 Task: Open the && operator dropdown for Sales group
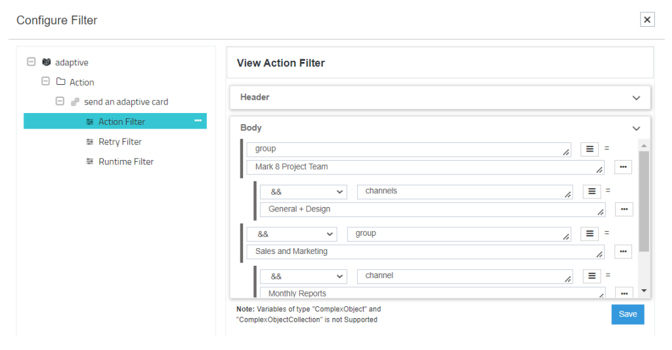pos(291,234)
